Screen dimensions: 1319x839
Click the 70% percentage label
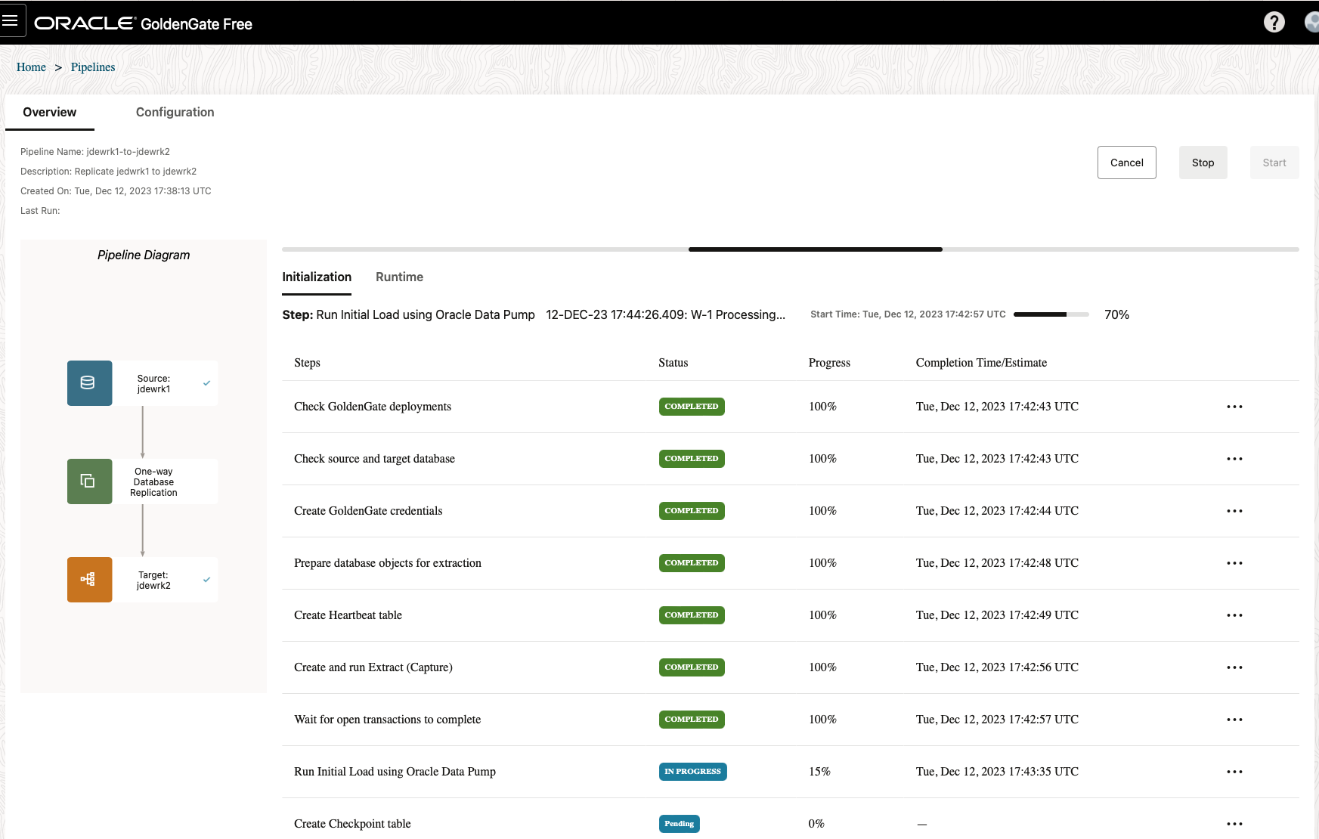point(1116,314)
